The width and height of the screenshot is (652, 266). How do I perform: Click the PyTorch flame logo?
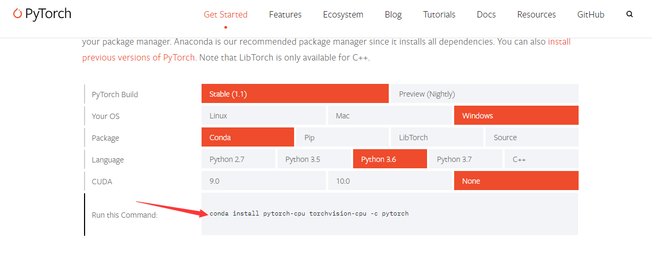point(18,14)
